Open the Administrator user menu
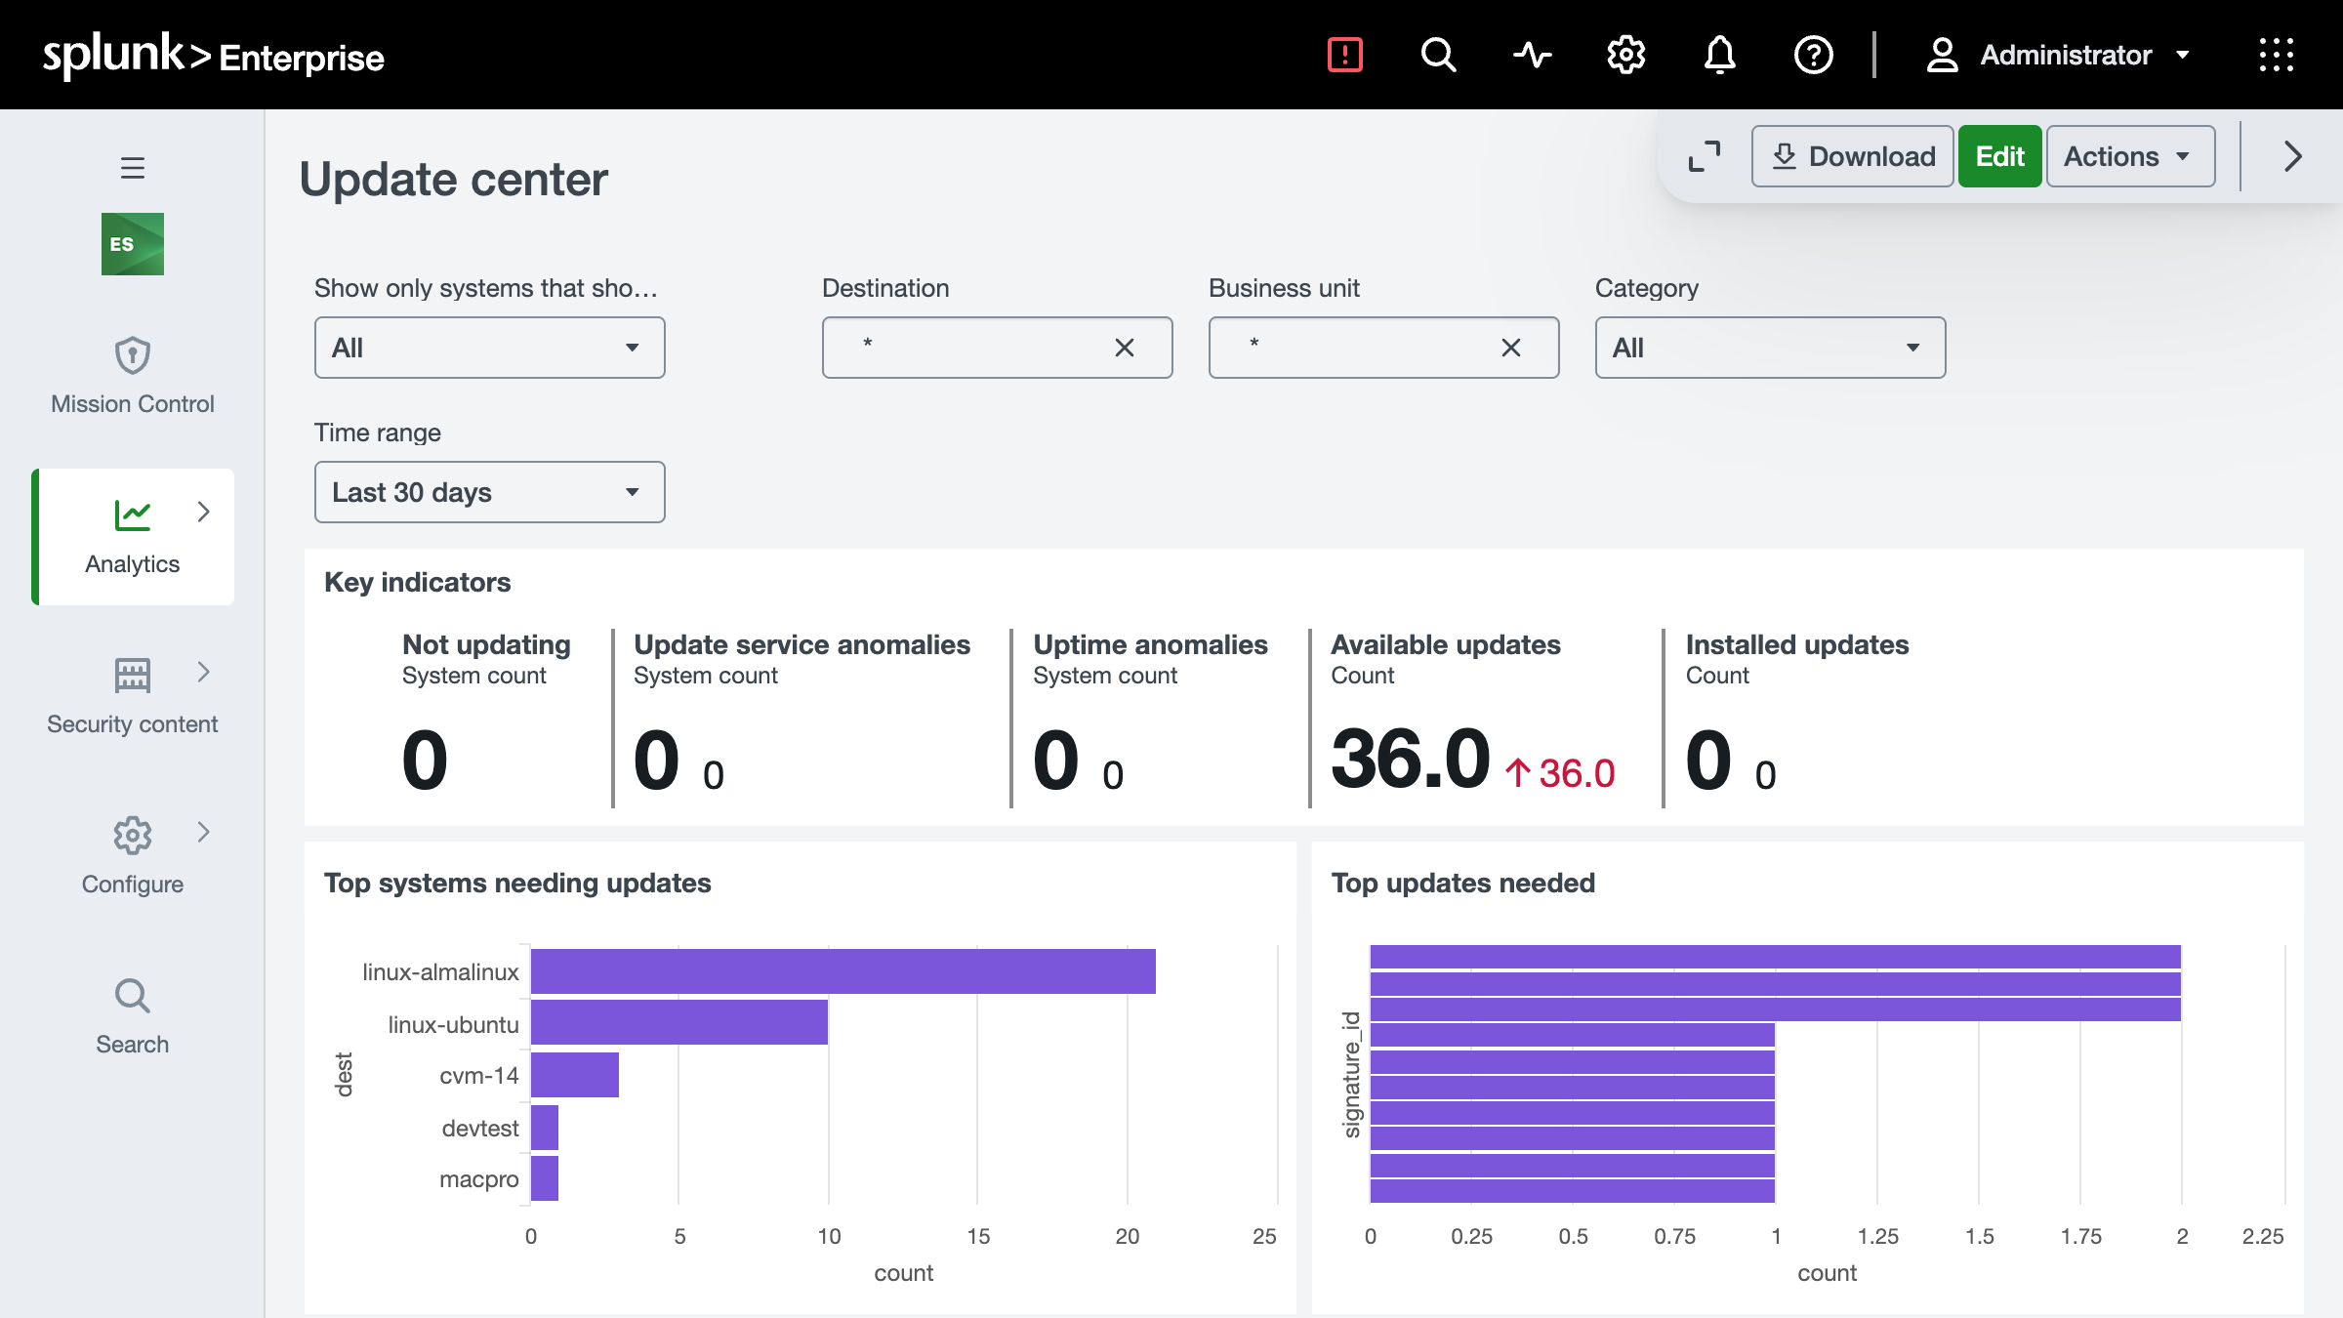2343x1318 pixels. pos(2058,55)
